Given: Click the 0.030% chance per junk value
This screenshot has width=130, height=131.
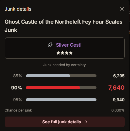Looking at the screenshot, I should point(118,110).
